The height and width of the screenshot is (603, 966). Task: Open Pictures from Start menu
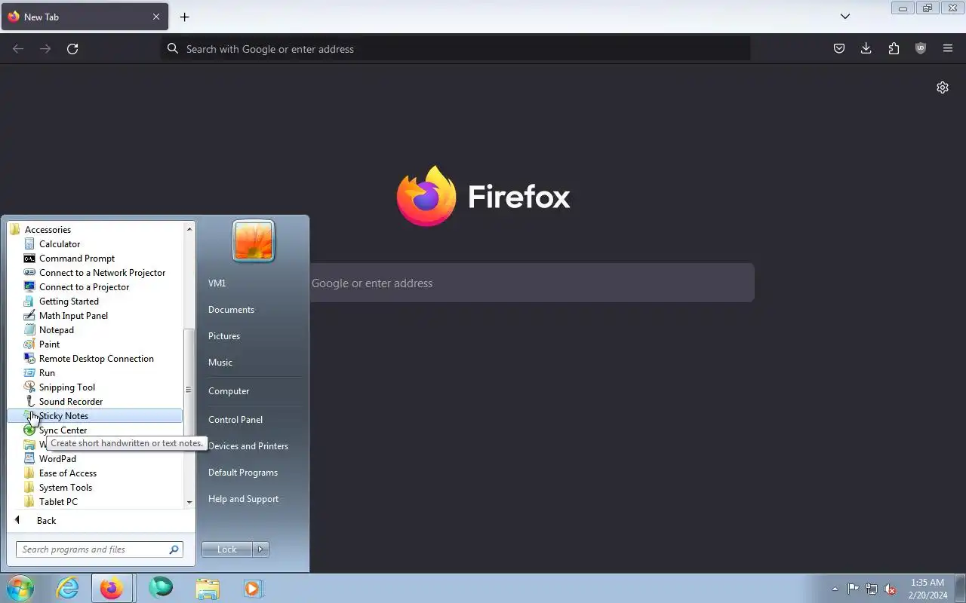pos(224,336)
